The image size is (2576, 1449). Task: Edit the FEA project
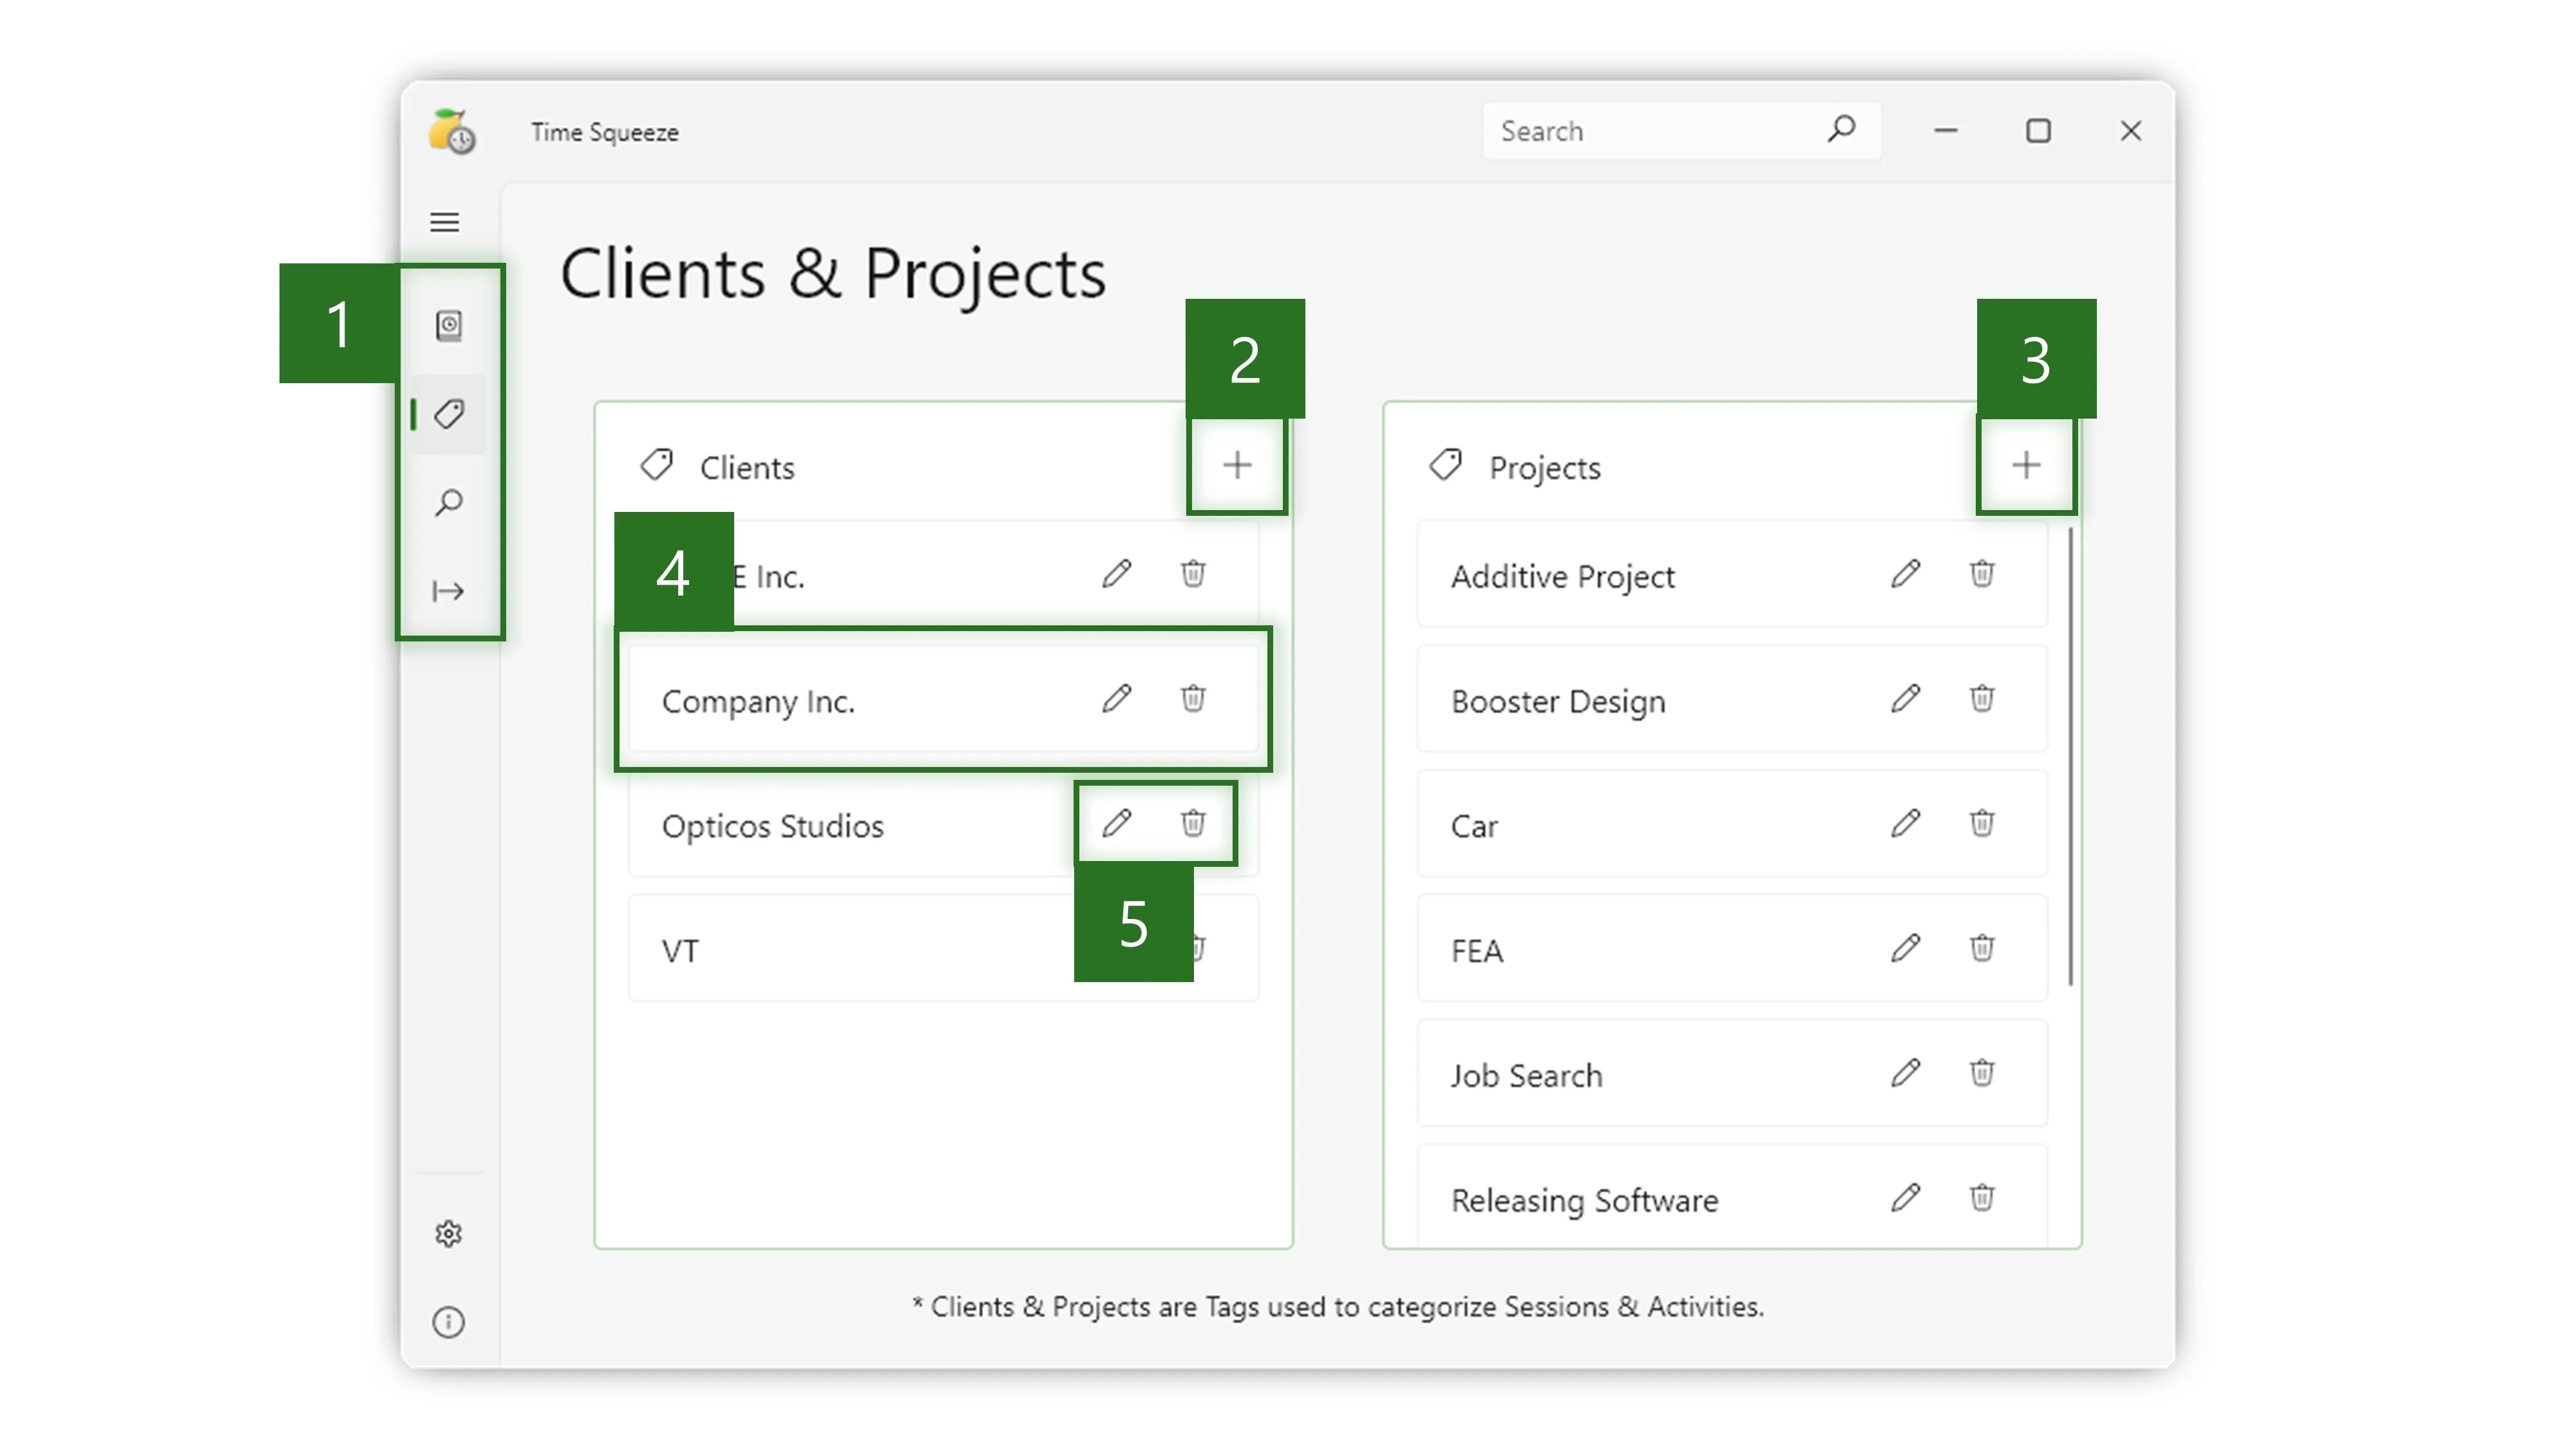click(1906, 948)
